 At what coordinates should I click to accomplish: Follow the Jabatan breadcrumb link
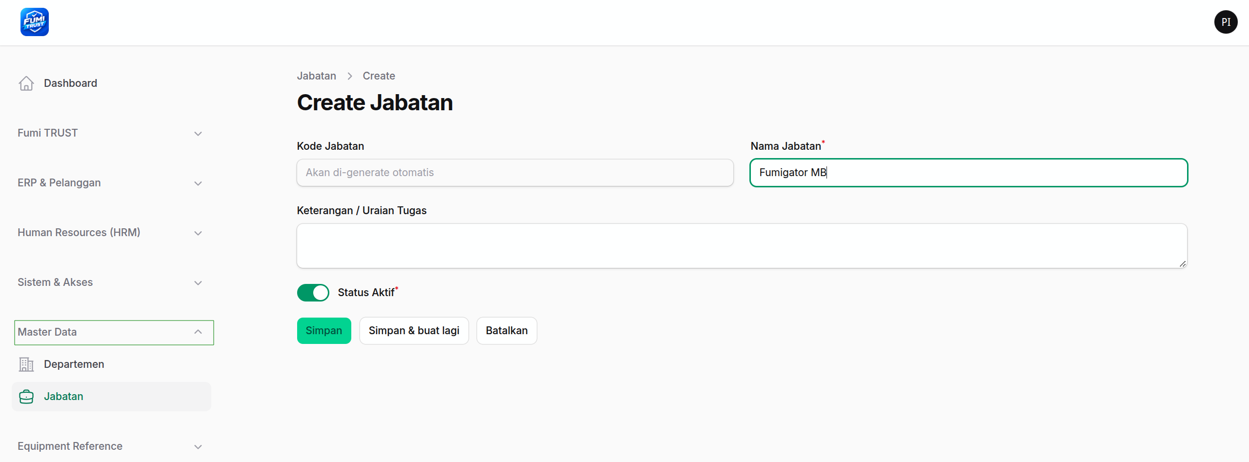(x=317, y=76)
